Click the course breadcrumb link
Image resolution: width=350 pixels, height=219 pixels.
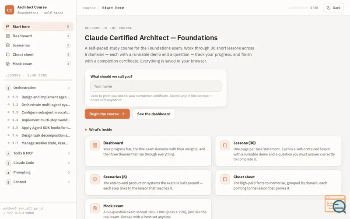[89, 8]
